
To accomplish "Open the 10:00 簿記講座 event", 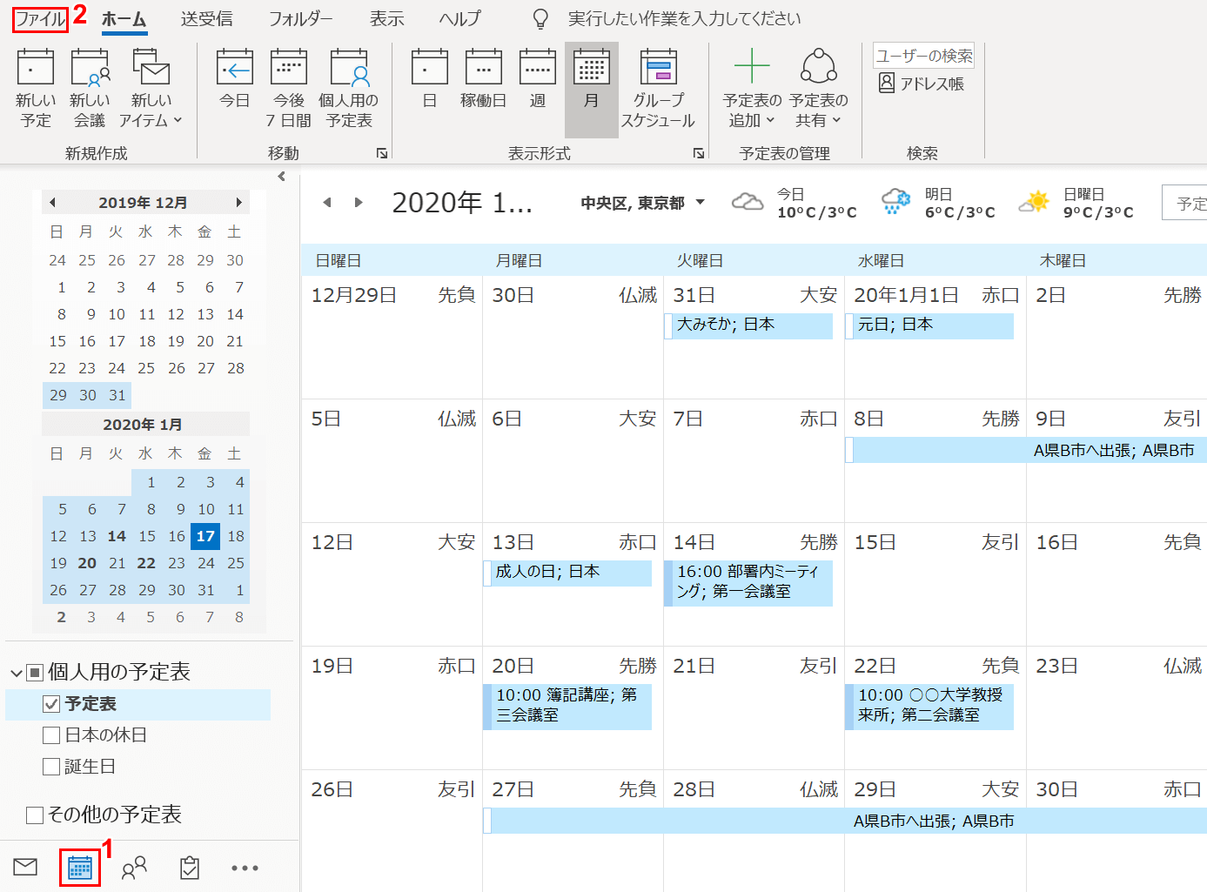I will [567, 707].
